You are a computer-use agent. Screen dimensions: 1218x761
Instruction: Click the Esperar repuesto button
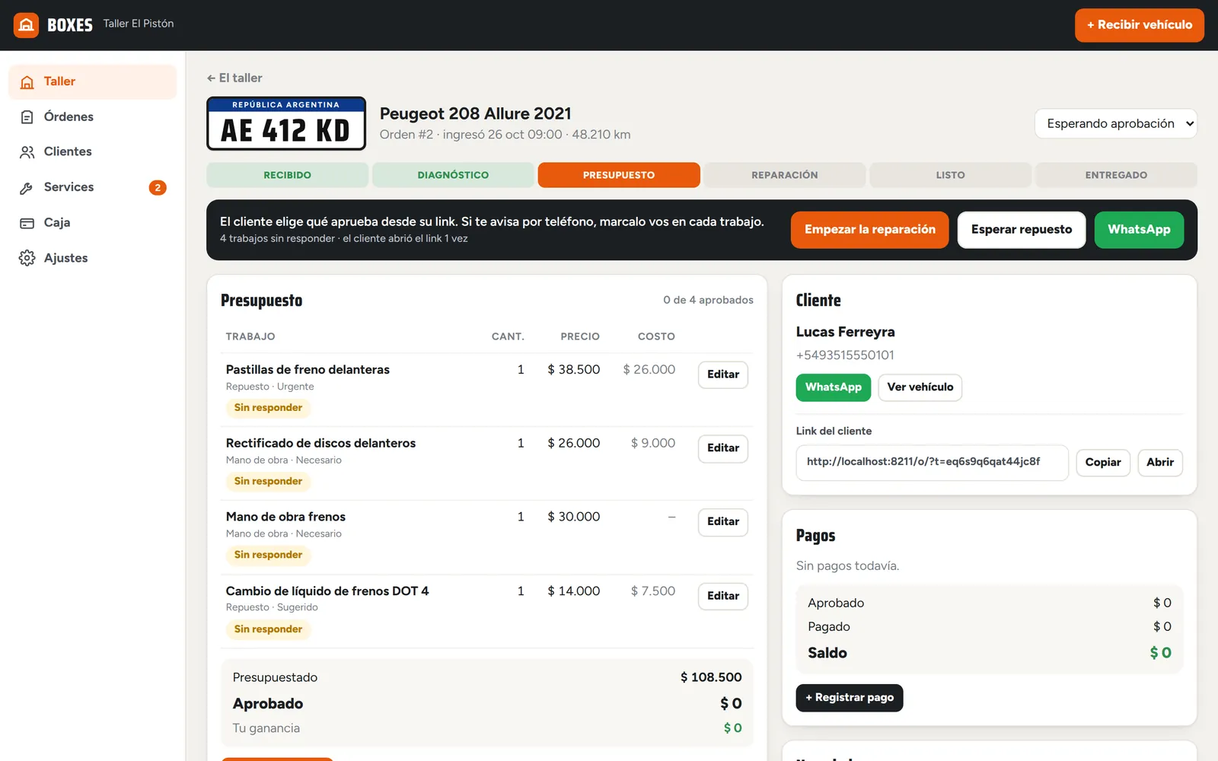(x=1022, y=230)
